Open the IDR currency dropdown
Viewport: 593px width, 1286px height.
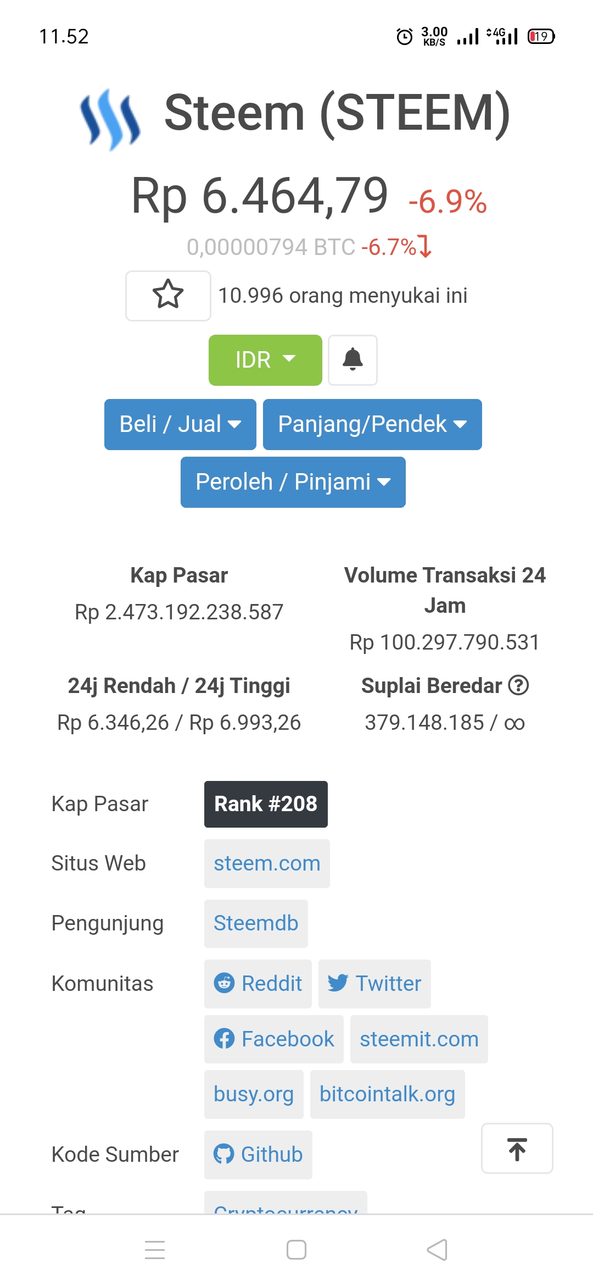tap(265, 360)
